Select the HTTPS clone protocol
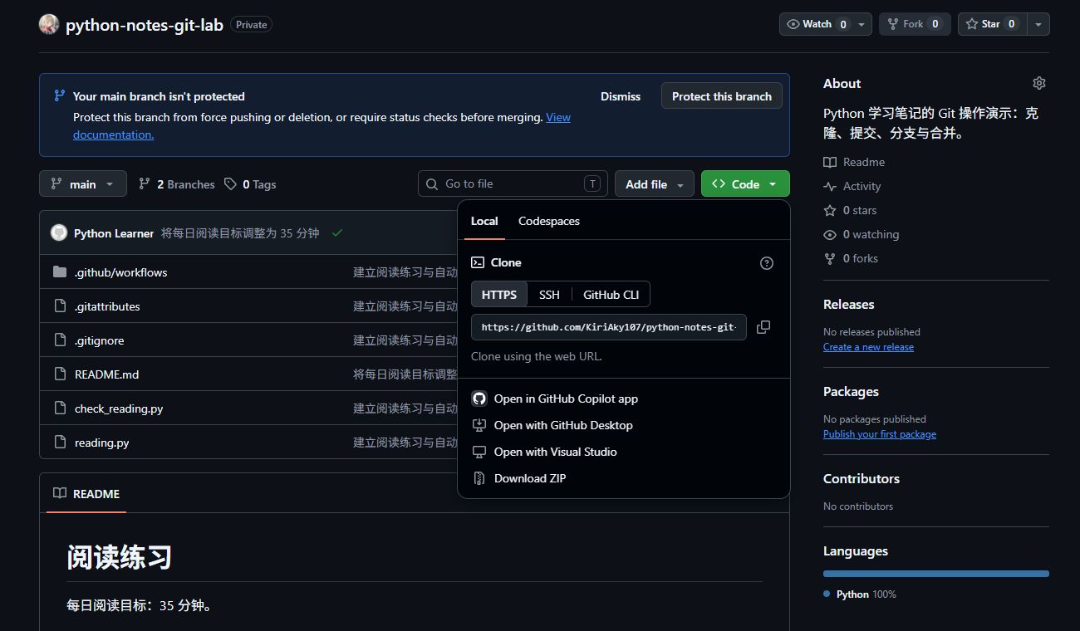The height and width of the screenshot is (631, 1080). pyautogui.click(x=499, y=295)
